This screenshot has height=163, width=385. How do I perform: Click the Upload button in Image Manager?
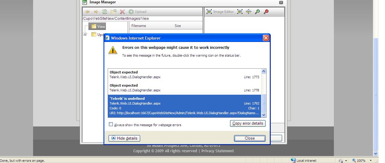tap(137, 12)
